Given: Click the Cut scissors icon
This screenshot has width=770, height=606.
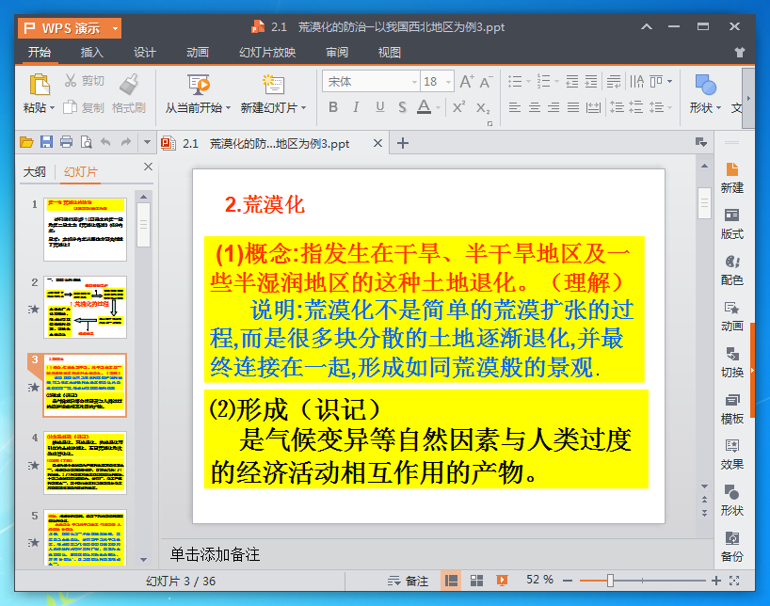Looking at the screenshot, I should (71, 81).
